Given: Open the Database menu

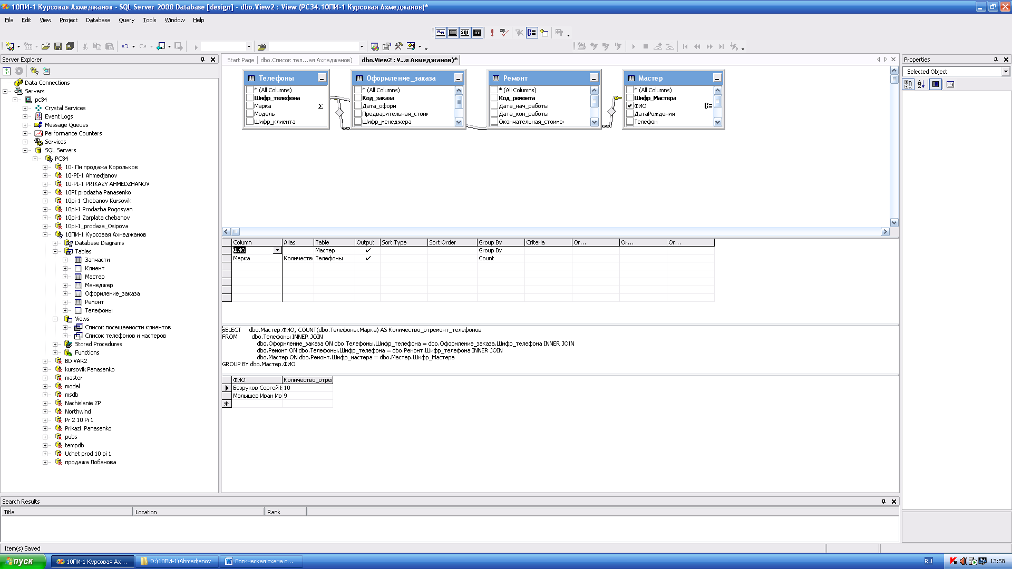Looking at the screenshot, I should tap(98, 20).
